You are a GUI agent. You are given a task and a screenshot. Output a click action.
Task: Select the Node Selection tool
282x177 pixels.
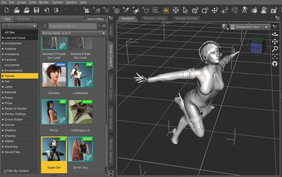(185, 10)
